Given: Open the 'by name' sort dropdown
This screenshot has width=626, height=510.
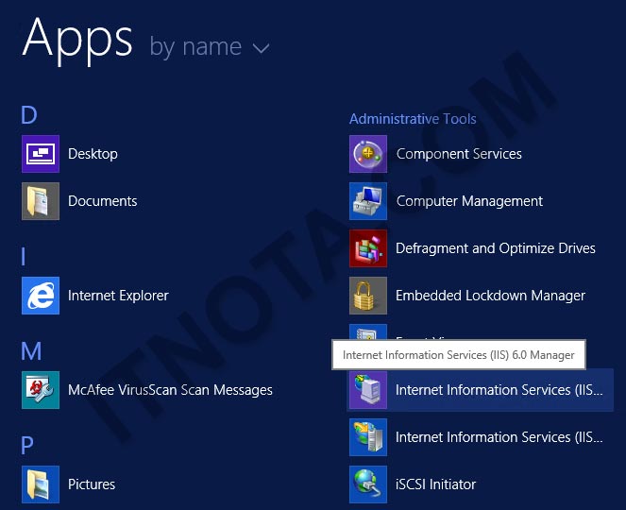Looking at the screenshot, I should pos(210,46).
